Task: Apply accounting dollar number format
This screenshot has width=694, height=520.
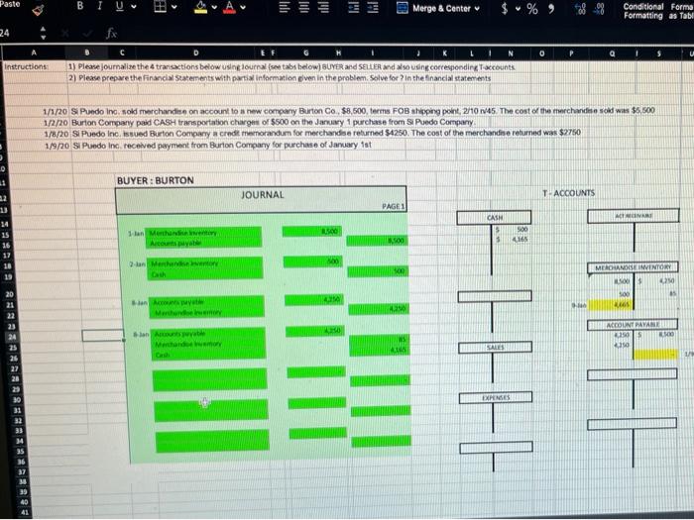Action: tap(505, 8)
